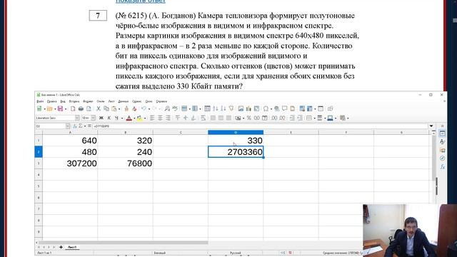Add a new sheet with plus button
Image resolution: width=457 pixels, height=257 pixels.
pyautogui.click(x=61, y=247)
